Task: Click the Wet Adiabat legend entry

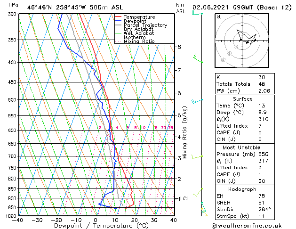Action: point(135,33)
